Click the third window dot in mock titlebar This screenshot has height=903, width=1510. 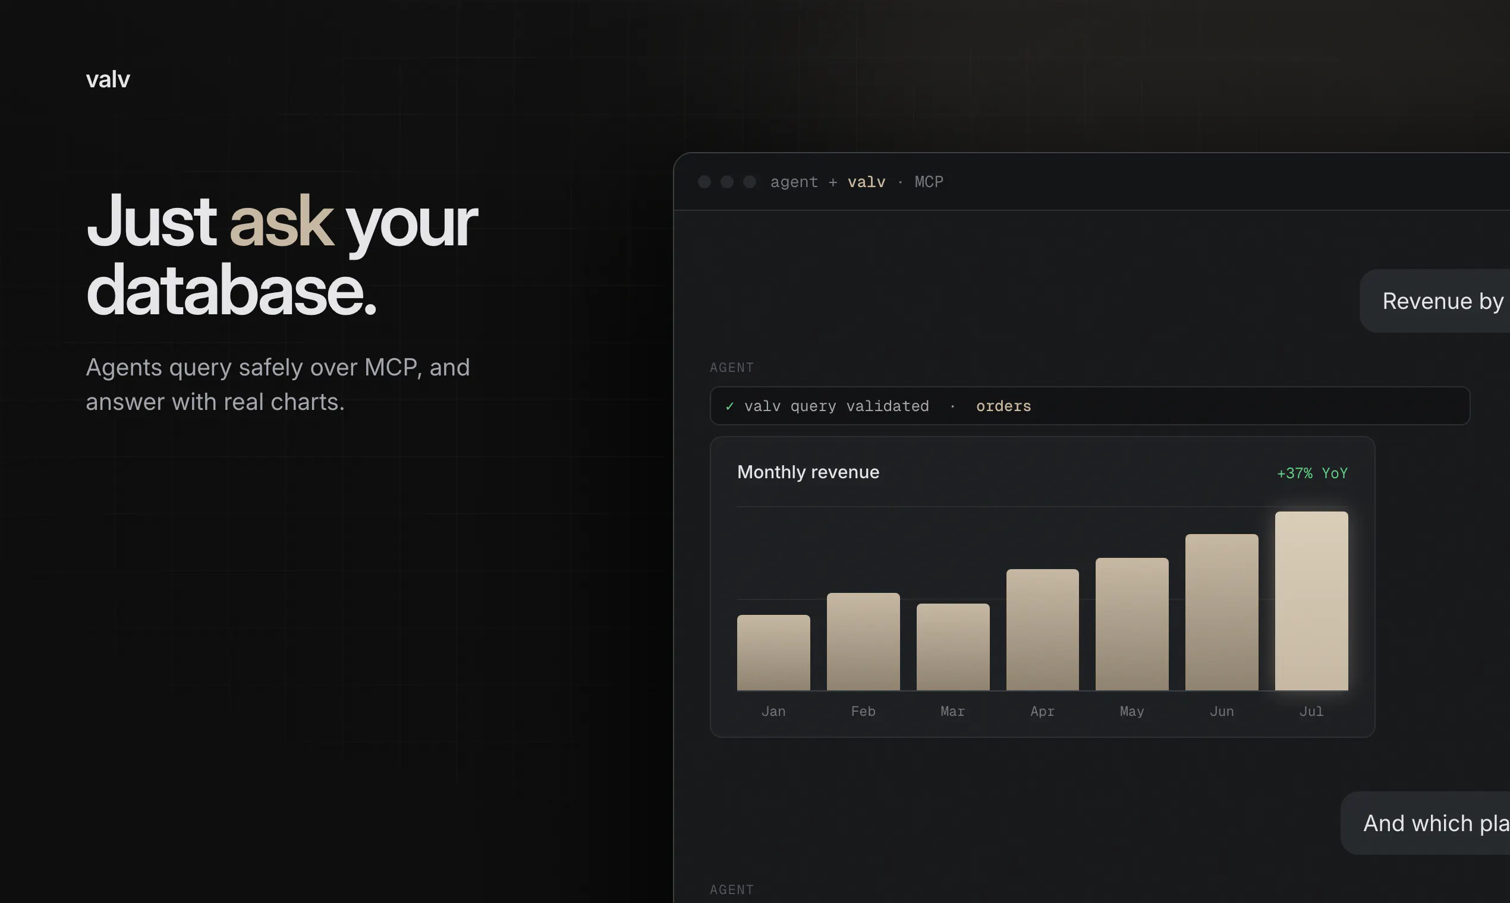750,182
